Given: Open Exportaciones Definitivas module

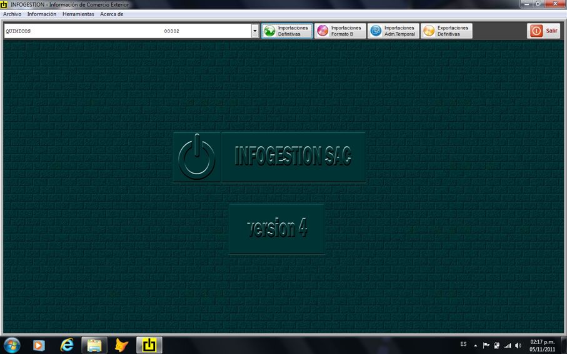Looking at the screenshot, I should (446, 31).
